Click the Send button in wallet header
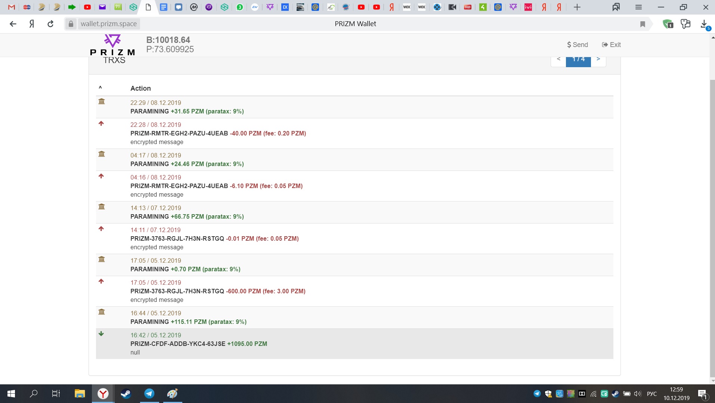Screen dimensions: 715x403 577,45
